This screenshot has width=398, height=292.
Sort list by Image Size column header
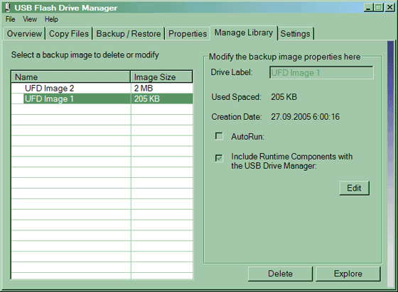pyautogui.click(x=161, y=77)
